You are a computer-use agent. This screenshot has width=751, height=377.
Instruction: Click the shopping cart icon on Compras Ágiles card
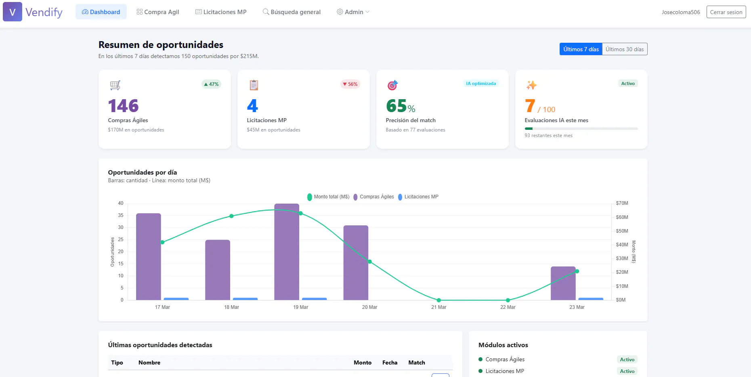(115, 85)
